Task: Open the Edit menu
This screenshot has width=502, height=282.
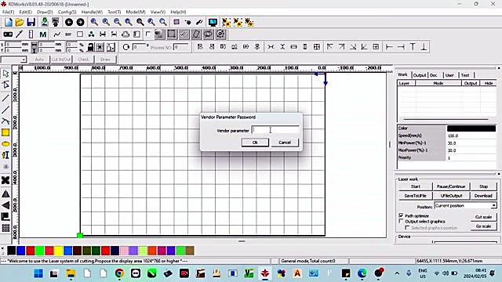Action: point(25,12)
